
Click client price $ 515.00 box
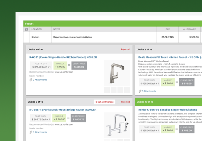(x=187, y=82)
